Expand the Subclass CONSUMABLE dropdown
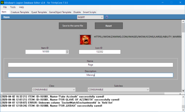Image resolution: width=185 pixels, height=112 pixels. 118,90
